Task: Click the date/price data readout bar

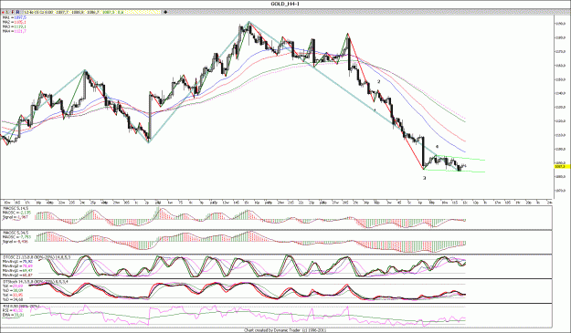Action: pyautogui.click(x=91, y=12)
